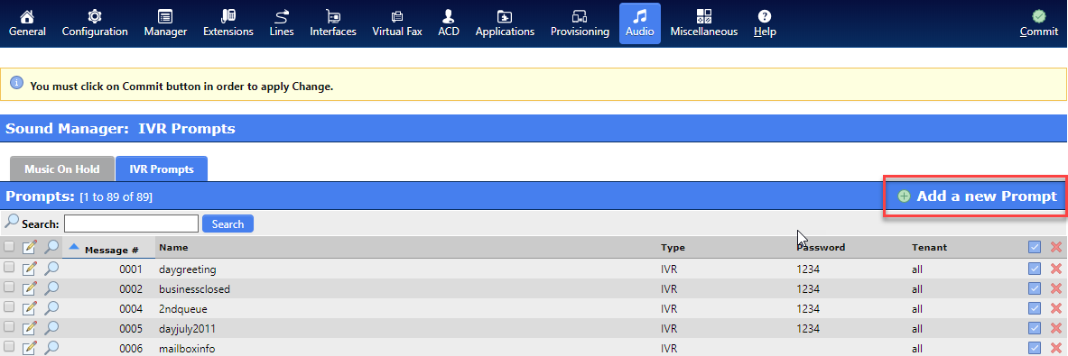Screen dimensions: 1068x356
Task: View details of 2ndqueue prompt
Action: 51,308
